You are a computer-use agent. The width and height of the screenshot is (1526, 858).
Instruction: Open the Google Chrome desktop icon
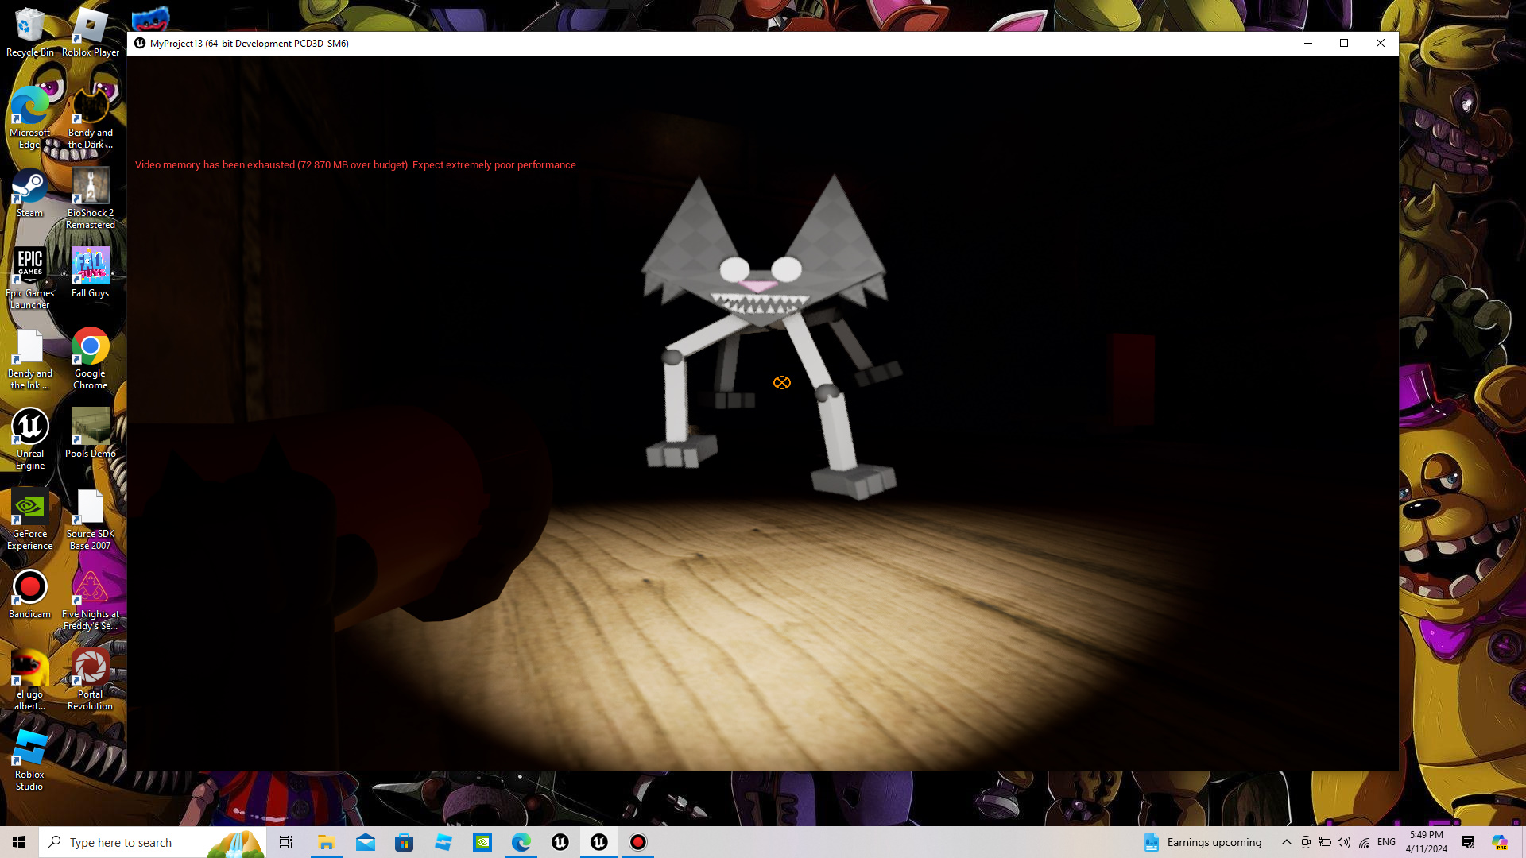(x=90, y=347)
